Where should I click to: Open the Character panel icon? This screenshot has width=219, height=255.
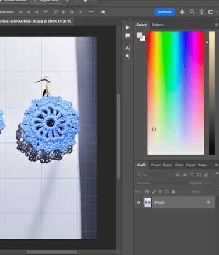click(x=127, y=48)
